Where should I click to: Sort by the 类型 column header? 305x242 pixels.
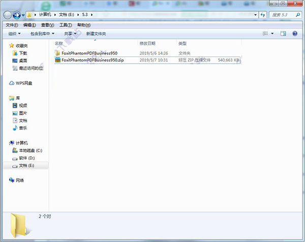click(x=182, y=43)
